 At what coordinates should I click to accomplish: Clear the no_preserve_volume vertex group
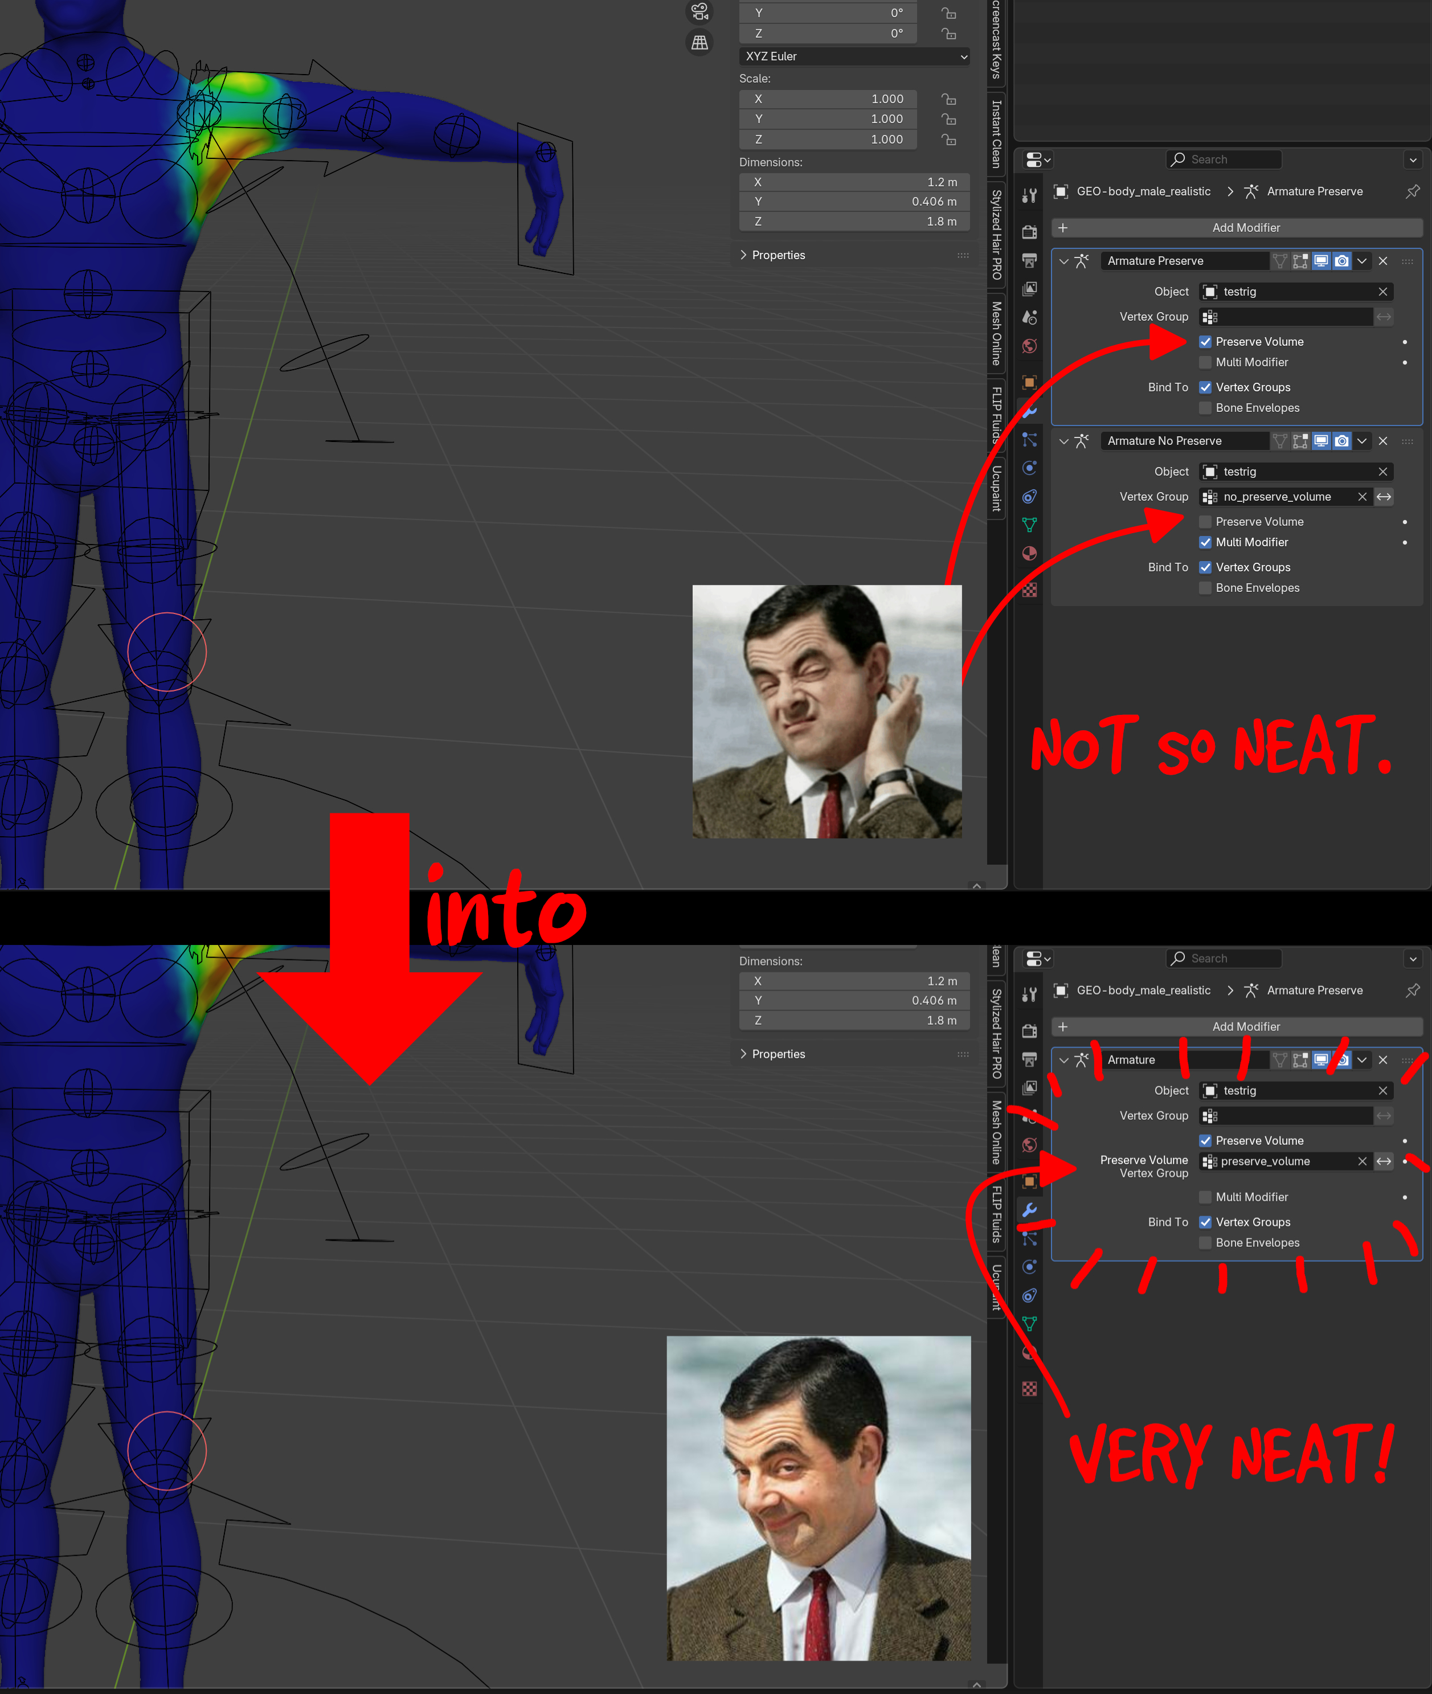coord(1362,497)
